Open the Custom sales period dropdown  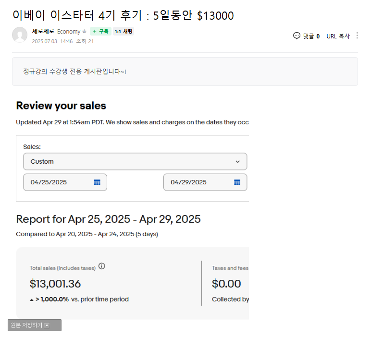135,162
